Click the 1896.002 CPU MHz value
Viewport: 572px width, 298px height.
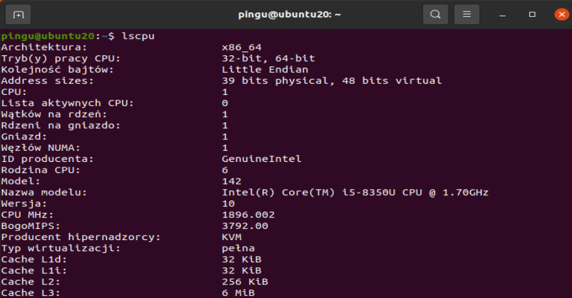[248, 215]
